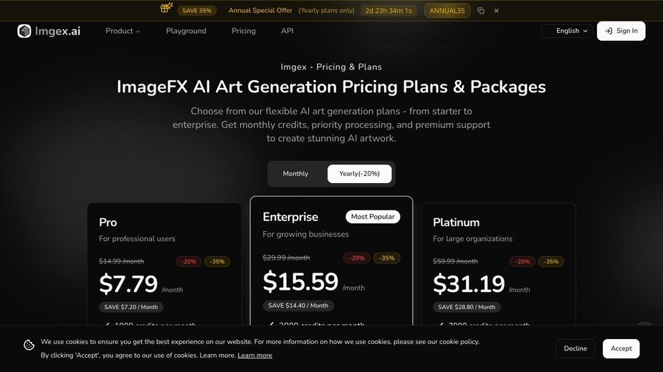
Task: Select the Platinum plan card title
Action: click(x=456, y=222)
